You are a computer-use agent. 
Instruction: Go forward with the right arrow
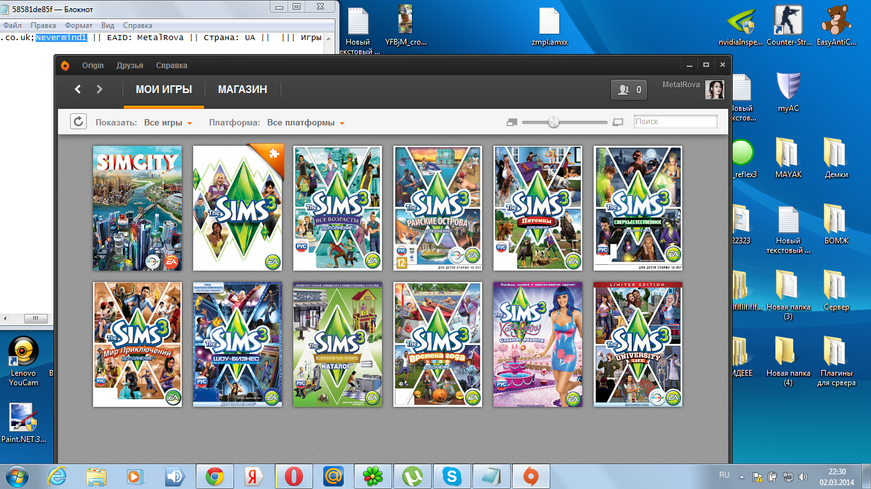point(99,89)
